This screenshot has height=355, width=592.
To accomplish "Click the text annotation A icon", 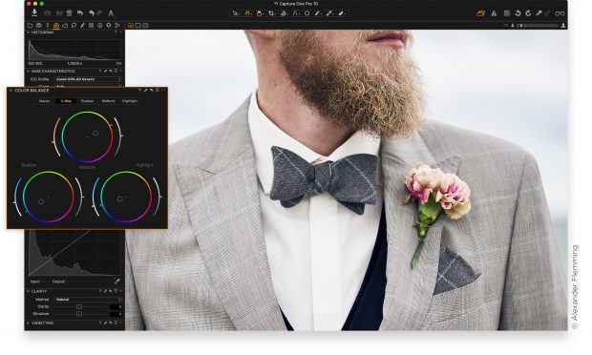I will pyautogui.click(x=111, y=13).
